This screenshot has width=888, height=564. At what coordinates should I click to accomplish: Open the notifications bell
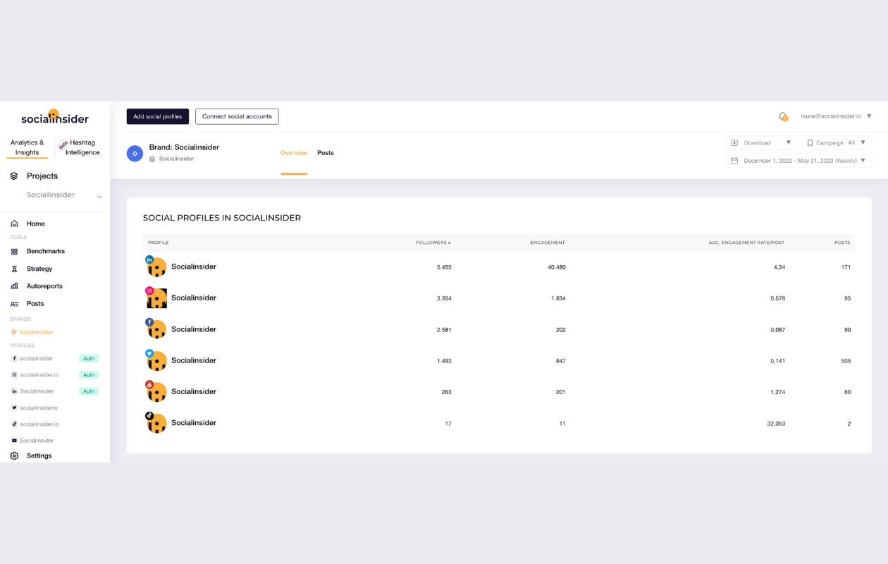click(x=782, y=116)
